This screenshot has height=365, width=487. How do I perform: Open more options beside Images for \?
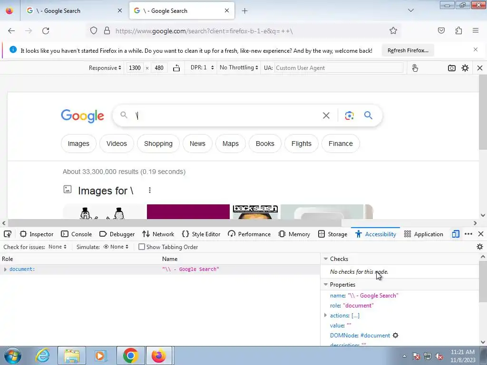pyautogui.click(x=150, y=190)
